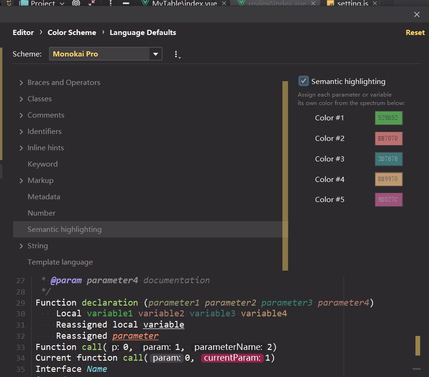Expand the Inline hints node
The height and width of the screenshot is (377, 429).
[21, 148]
